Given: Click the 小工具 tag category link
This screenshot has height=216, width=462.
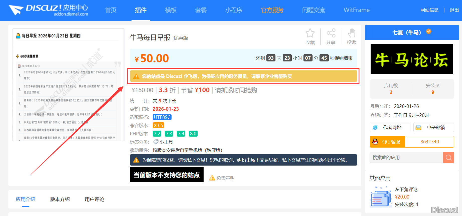Looking at the screenshot, I should click(166, 142).
